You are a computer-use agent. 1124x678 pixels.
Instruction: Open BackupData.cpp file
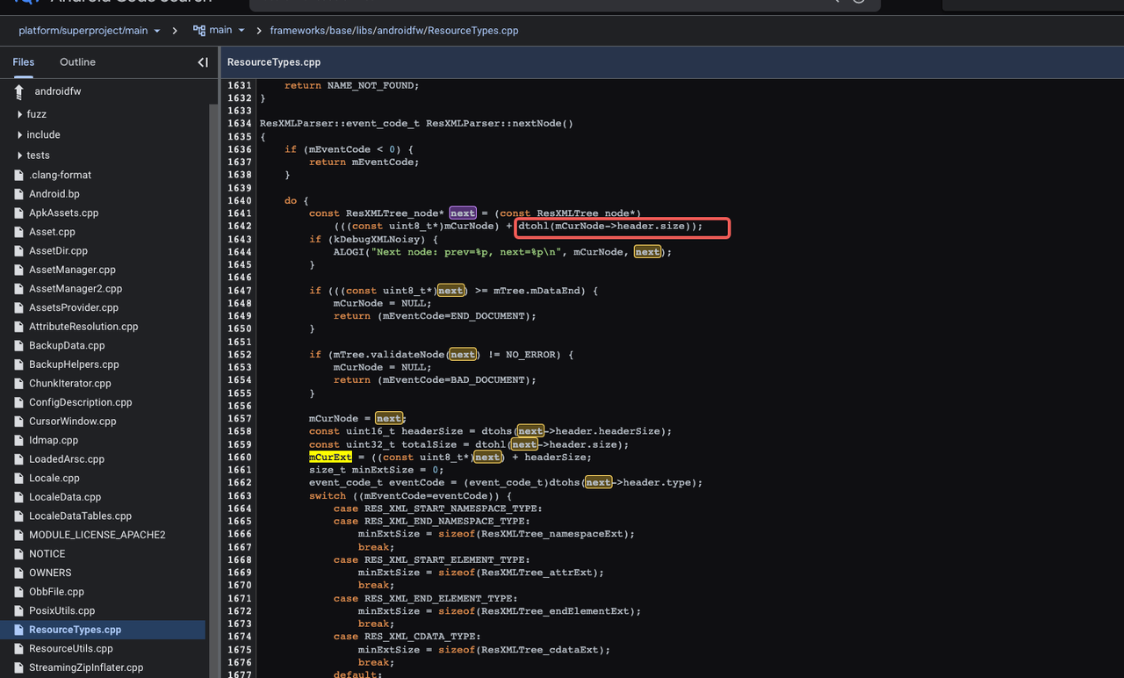[67, 346]
